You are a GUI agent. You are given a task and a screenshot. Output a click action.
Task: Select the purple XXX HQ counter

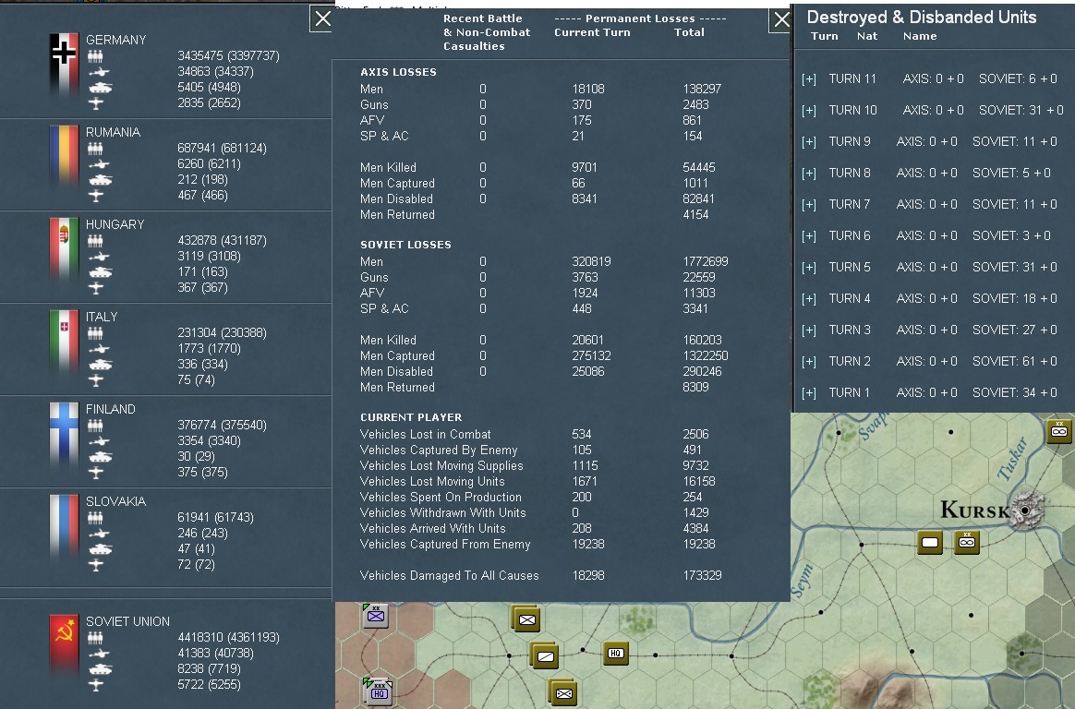point(379,691)
